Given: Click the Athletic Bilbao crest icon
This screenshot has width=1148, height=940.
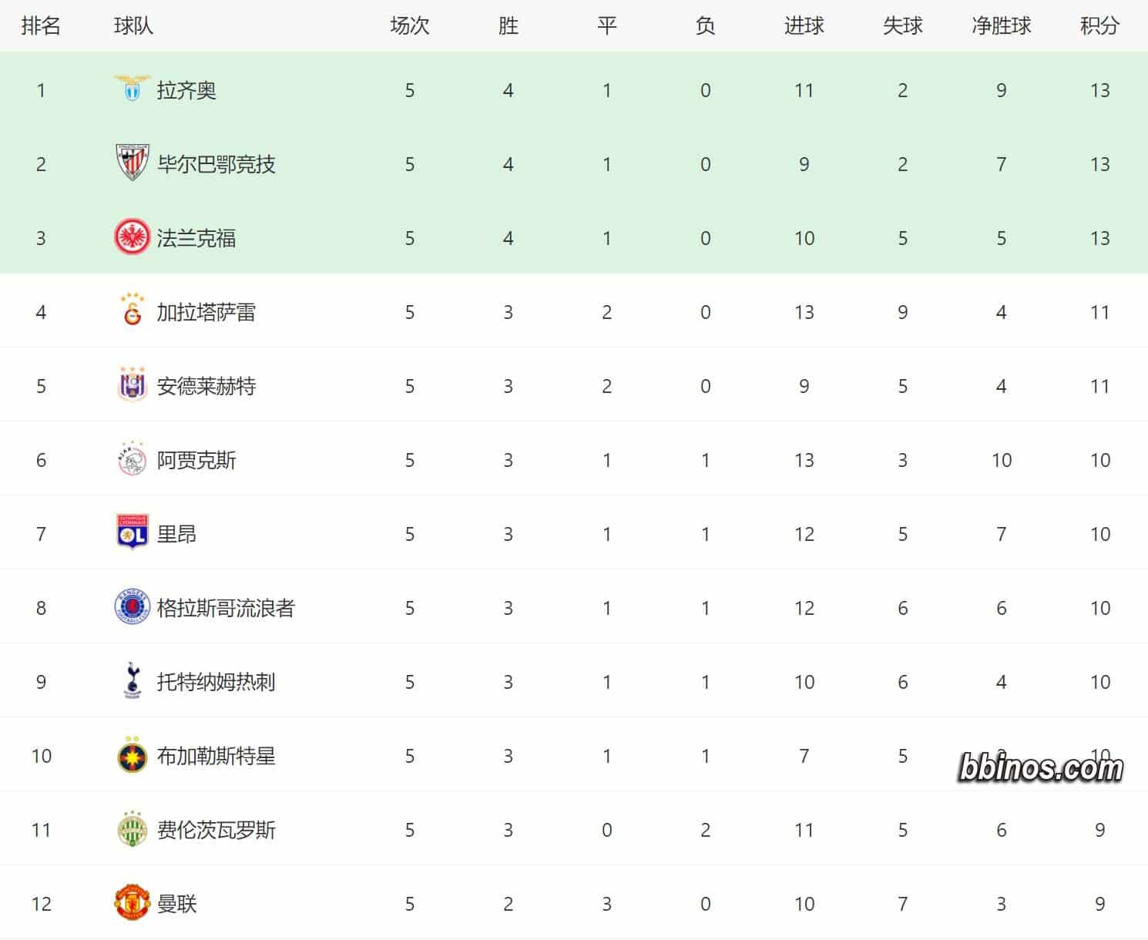Looking at the screenshot, I should point(132,163).
